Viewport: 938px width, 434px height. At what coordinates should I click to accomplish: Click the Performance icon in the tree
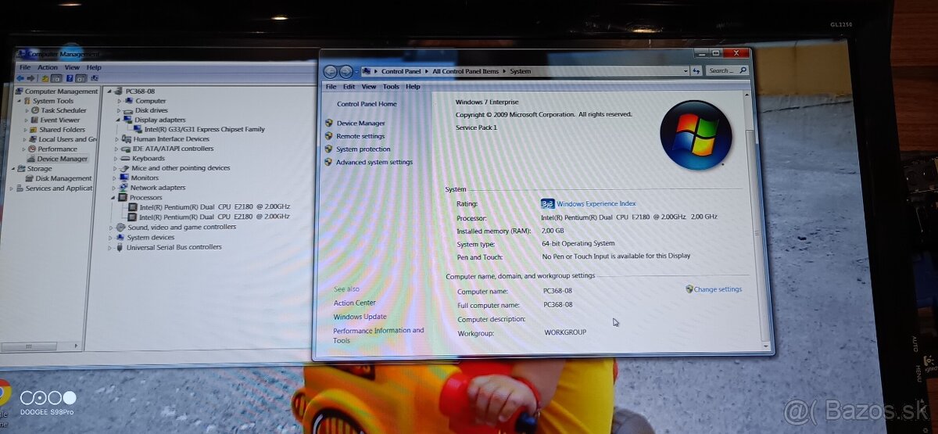coord(32,149)
